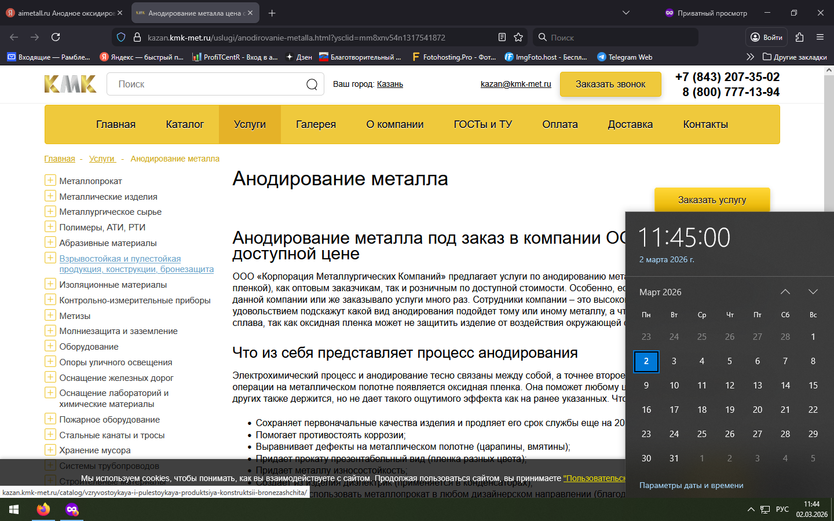The width and height of the screenshot is (834, 521).
Task: Open a new browser tab with plus icon
Action: coord(272,13)
